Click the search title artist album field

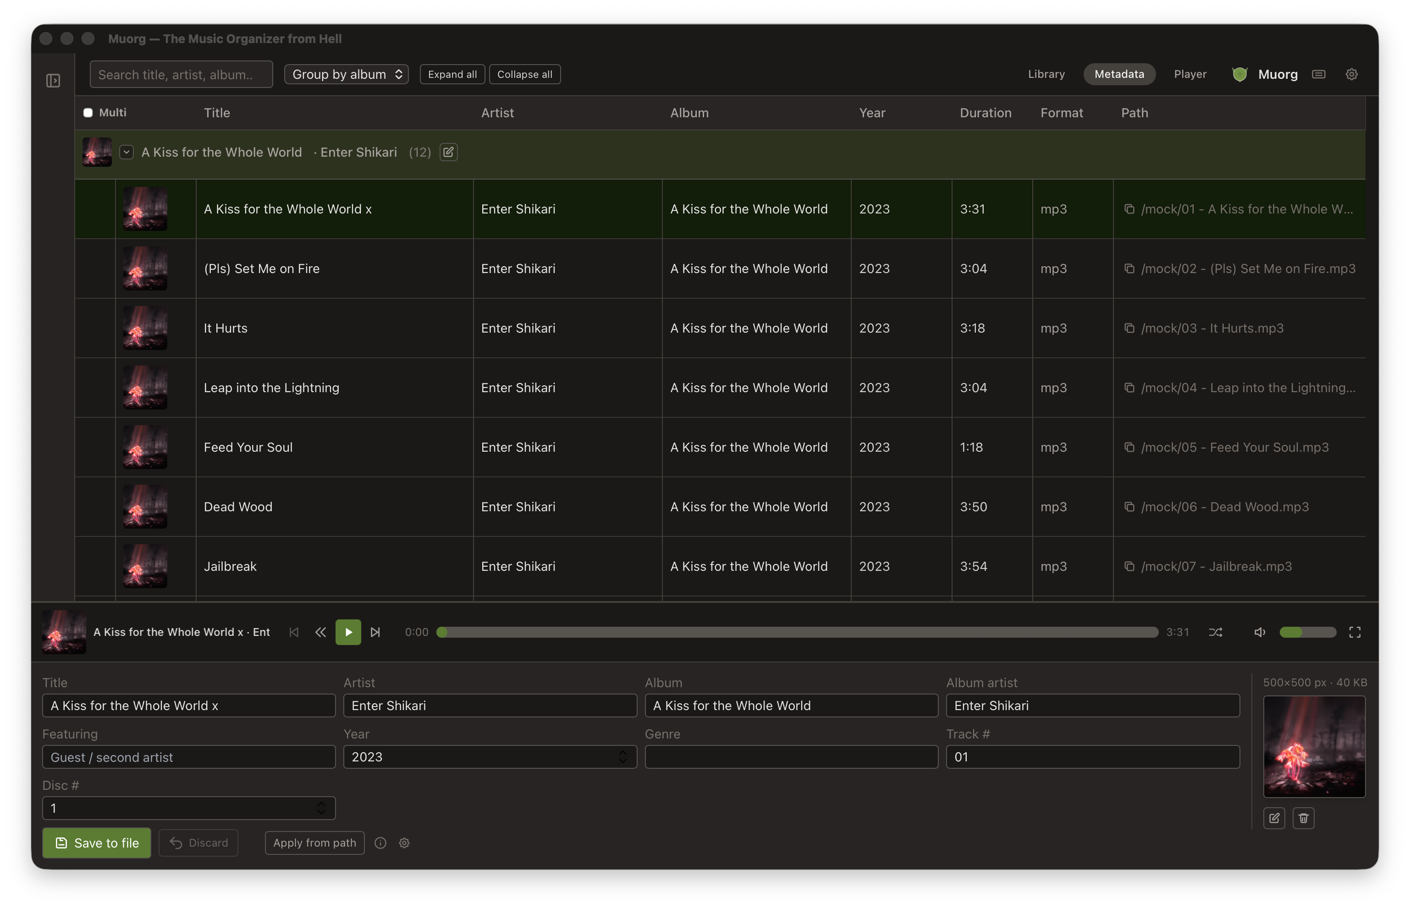pos(181,74)
